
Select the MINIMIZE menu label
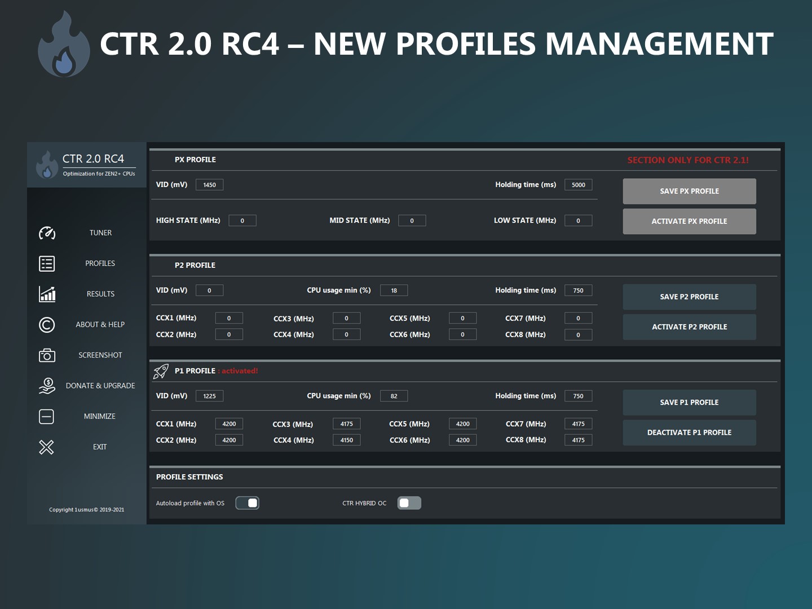(x=100, y=416)
